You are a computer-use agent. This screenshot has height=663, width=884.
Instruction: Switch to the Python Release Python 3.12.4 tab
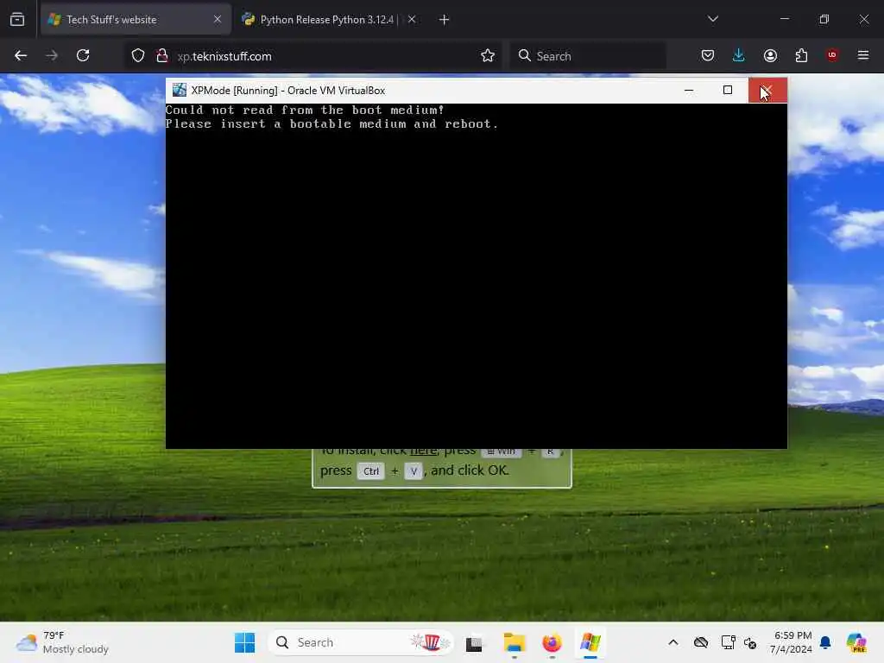pos(319,20)
